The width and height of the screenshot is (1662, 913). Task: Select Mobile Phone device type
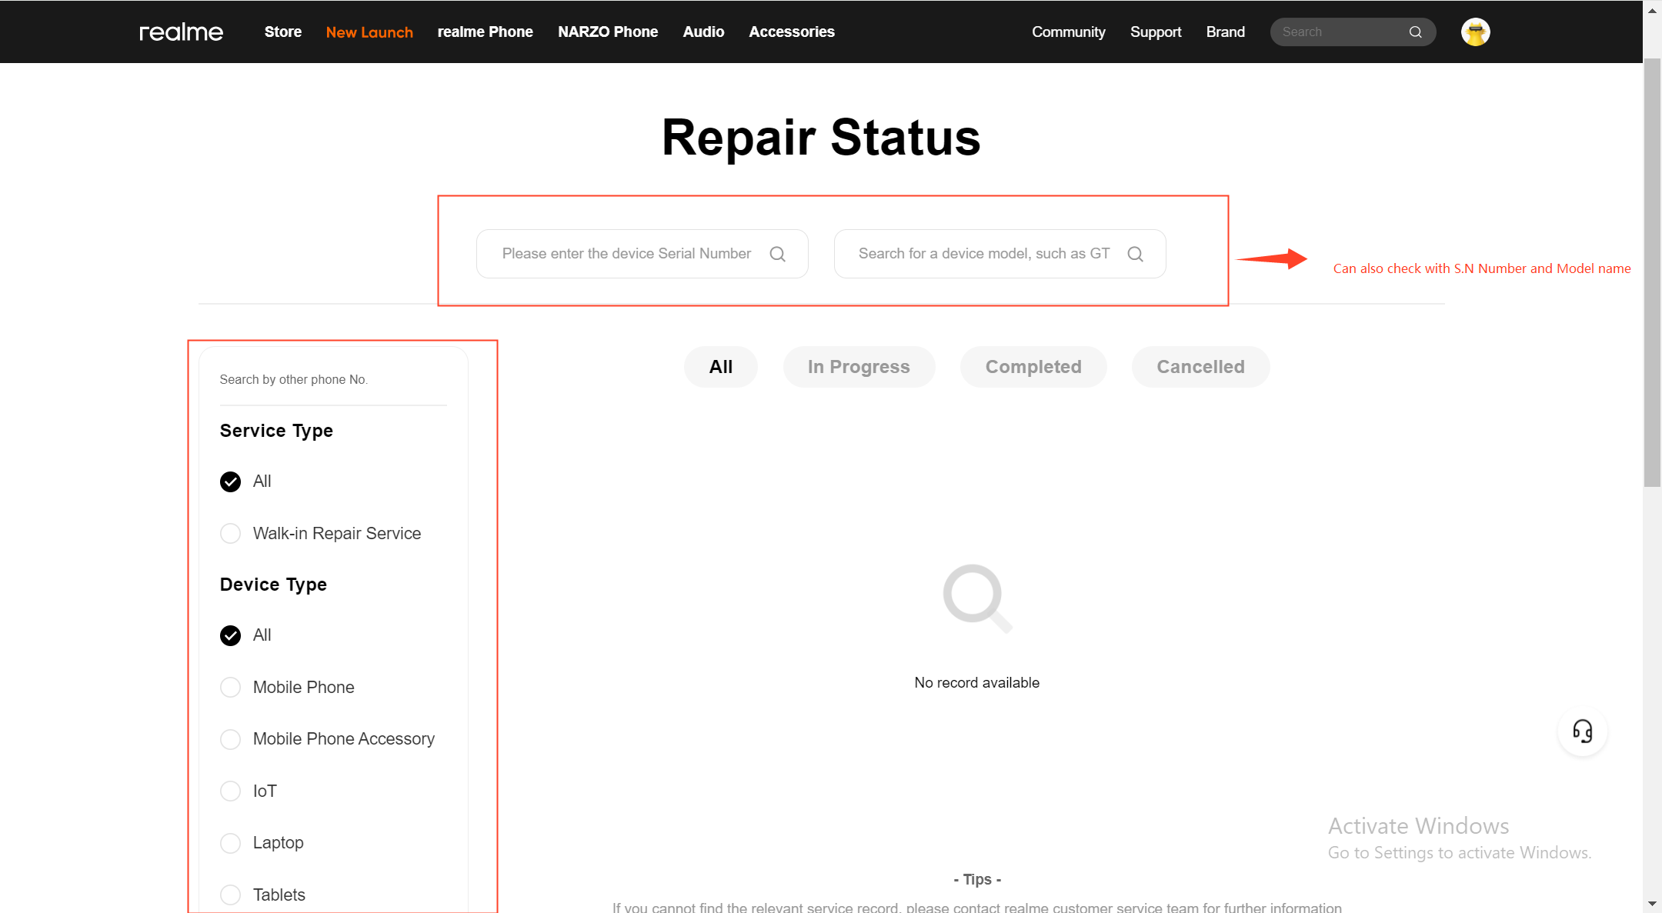[231, 688]
